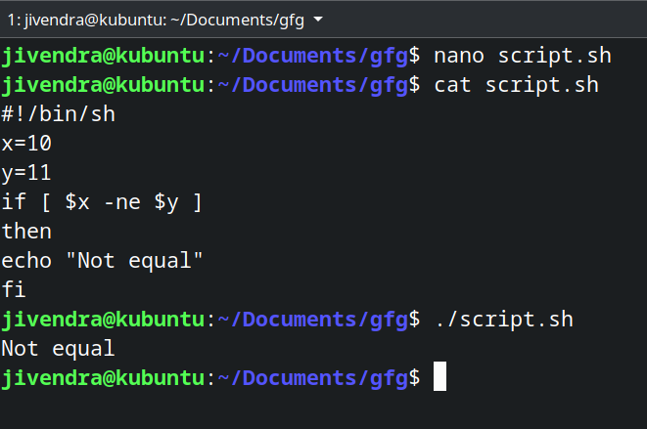
Task: Click the "y=11" variable assignment line
Action: [x=26, y=173]
